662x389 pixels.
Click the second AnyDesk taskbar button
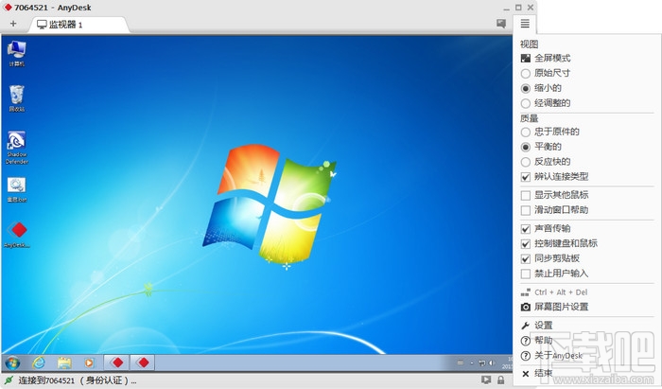click(143, 362)
